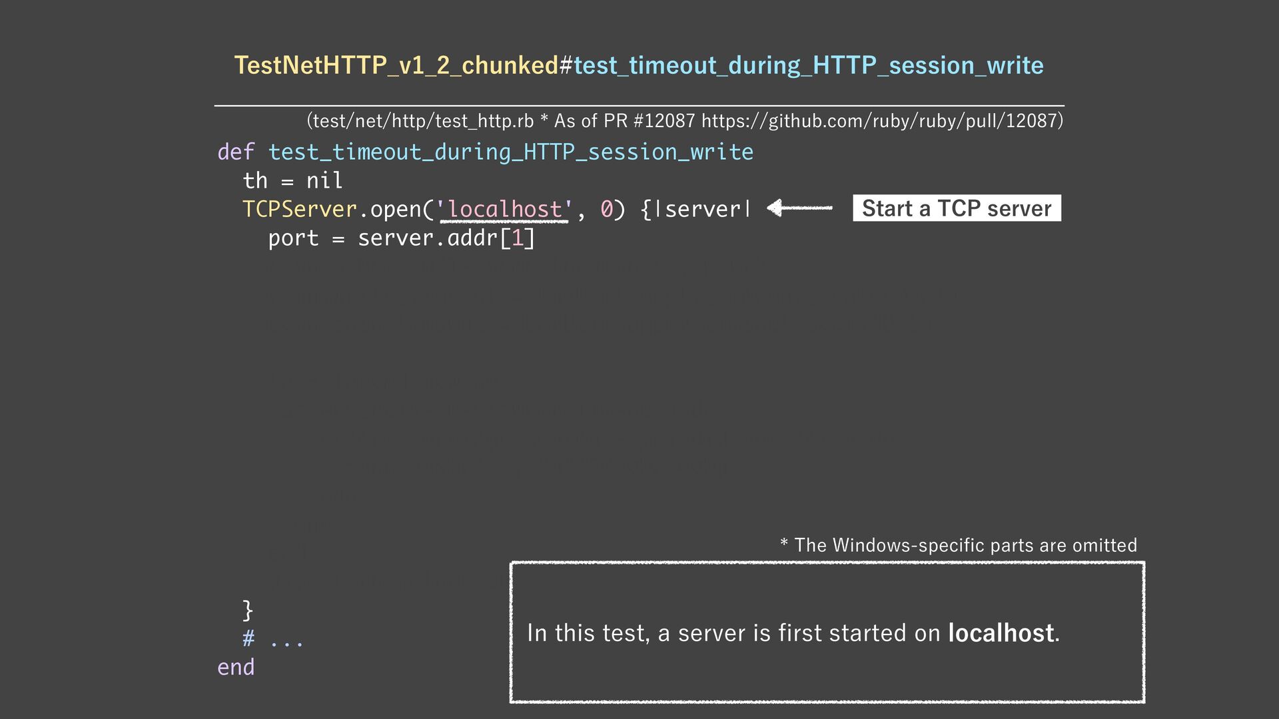
Task: Click the blue test_timeout_during_HTTP_session_write title
Action: coord(808,65)
